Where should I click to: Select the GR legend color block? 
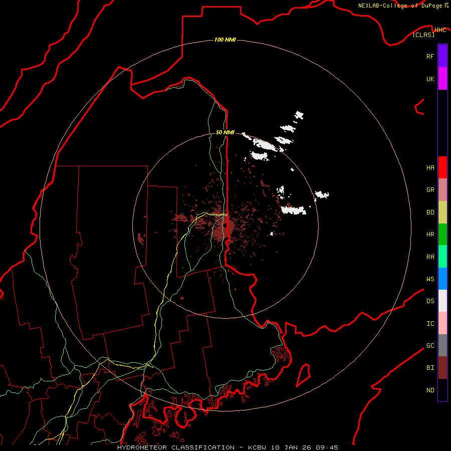pos(442,190)
